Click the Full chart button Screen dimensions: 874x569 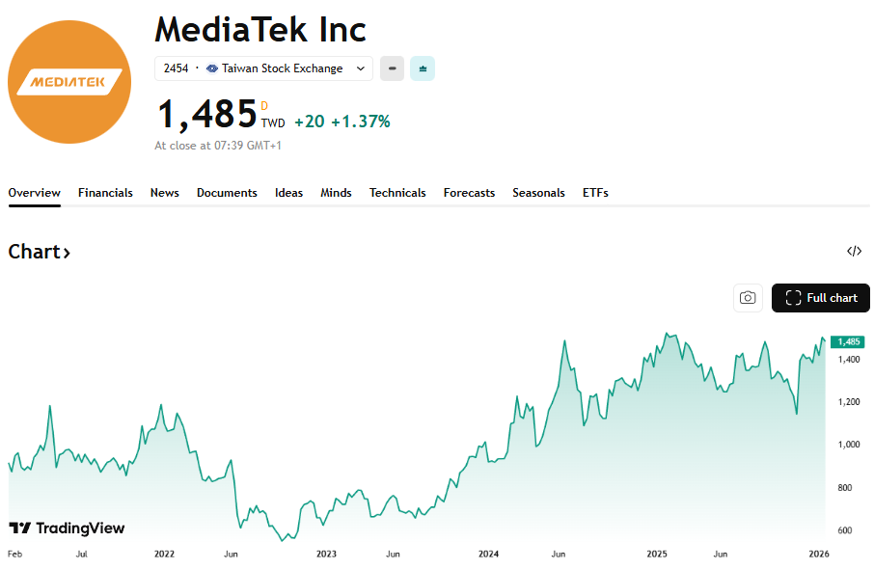tap(821, 298)
